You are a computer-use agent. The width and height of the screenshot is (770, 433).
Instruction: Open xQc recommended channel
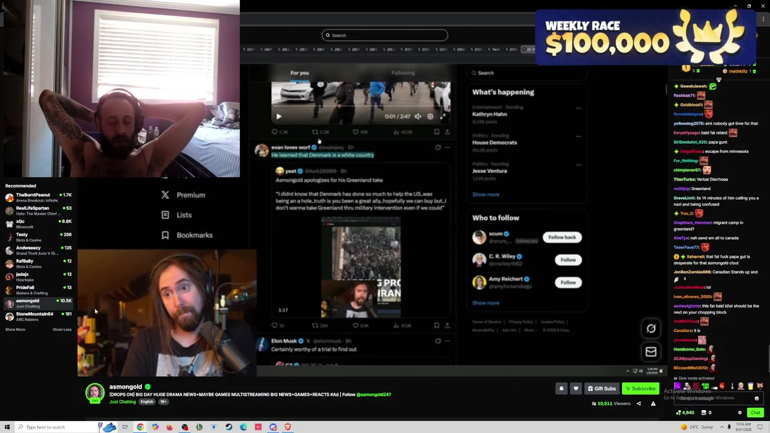[38, 224]
